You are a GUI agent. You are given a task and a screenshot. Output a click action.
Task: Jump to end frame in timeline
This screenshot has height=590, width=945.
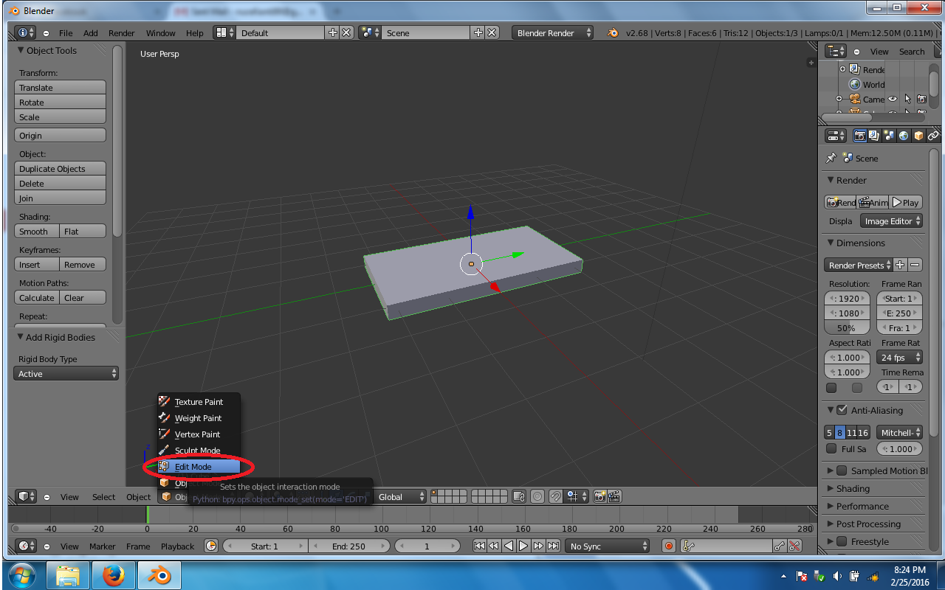553,546
